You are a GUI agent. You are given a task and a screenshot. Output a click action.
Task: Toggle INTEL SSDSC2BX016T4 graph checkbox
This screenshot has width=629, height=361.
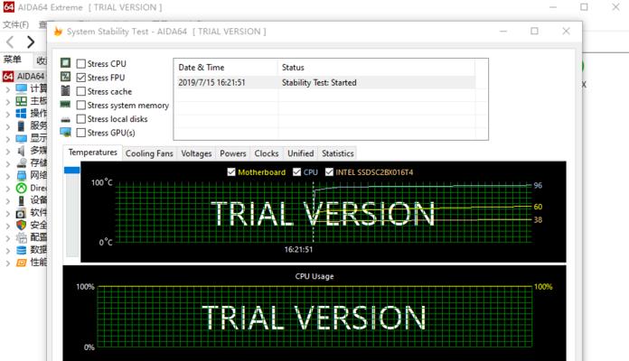point(329,171)
